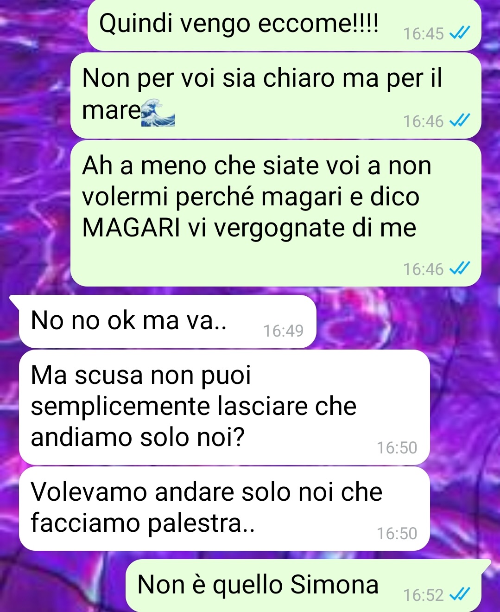The image size is (500, 612).
Task: Tap the 'No no ok ma va..' message
Action: pos(167,321)
